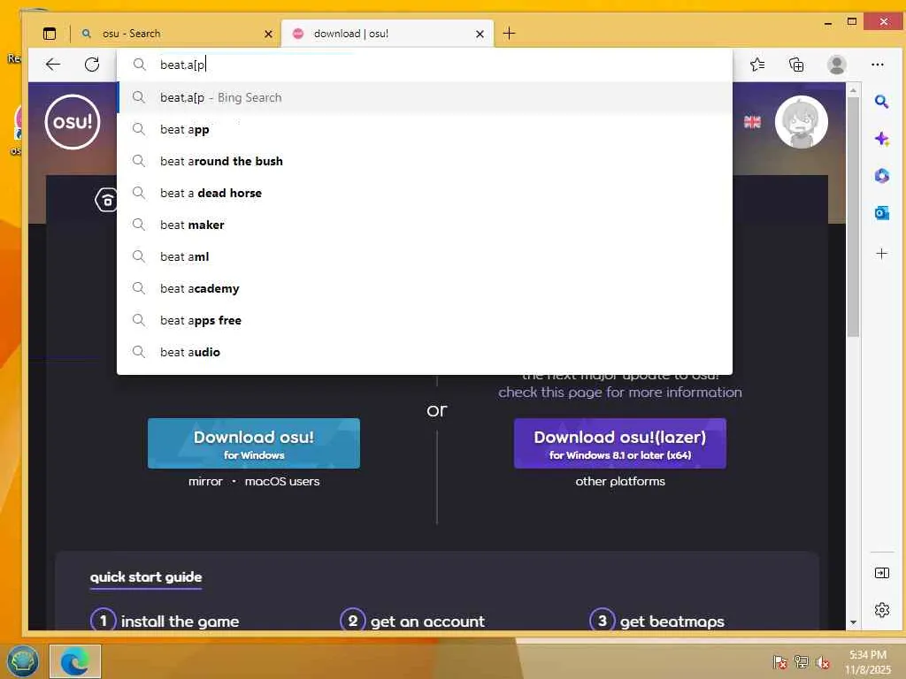Close the osu - Search tab
906x679 pixels.
(x=268, y=34)
